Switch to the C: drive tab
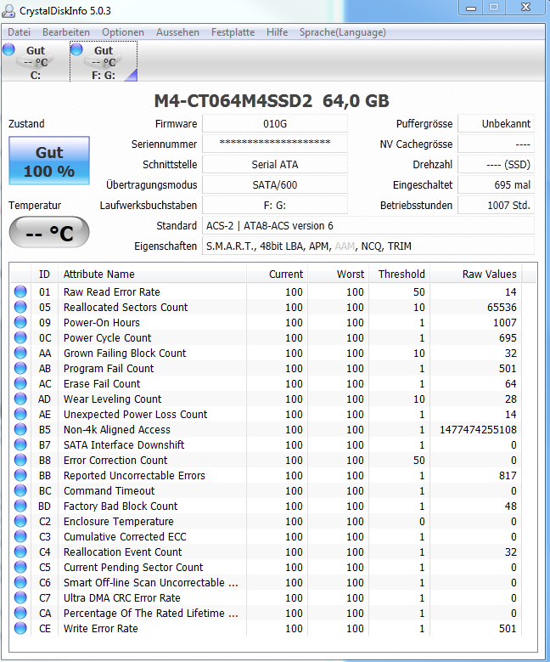 tap(36, 61)
